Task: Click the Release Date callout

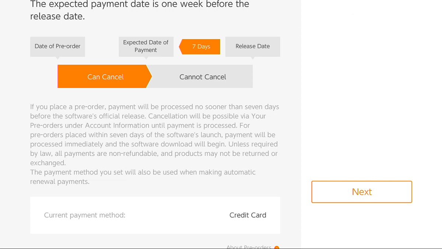Action: tap(253, 46)
